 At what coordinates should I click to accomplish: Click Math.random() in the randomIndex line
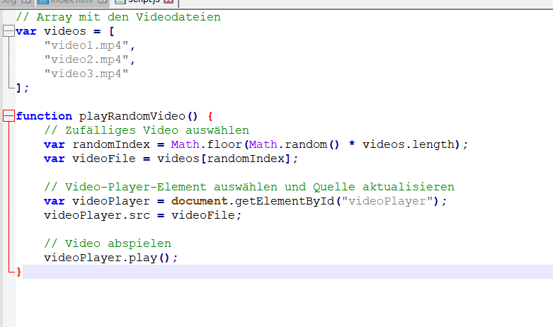(294, 144)
